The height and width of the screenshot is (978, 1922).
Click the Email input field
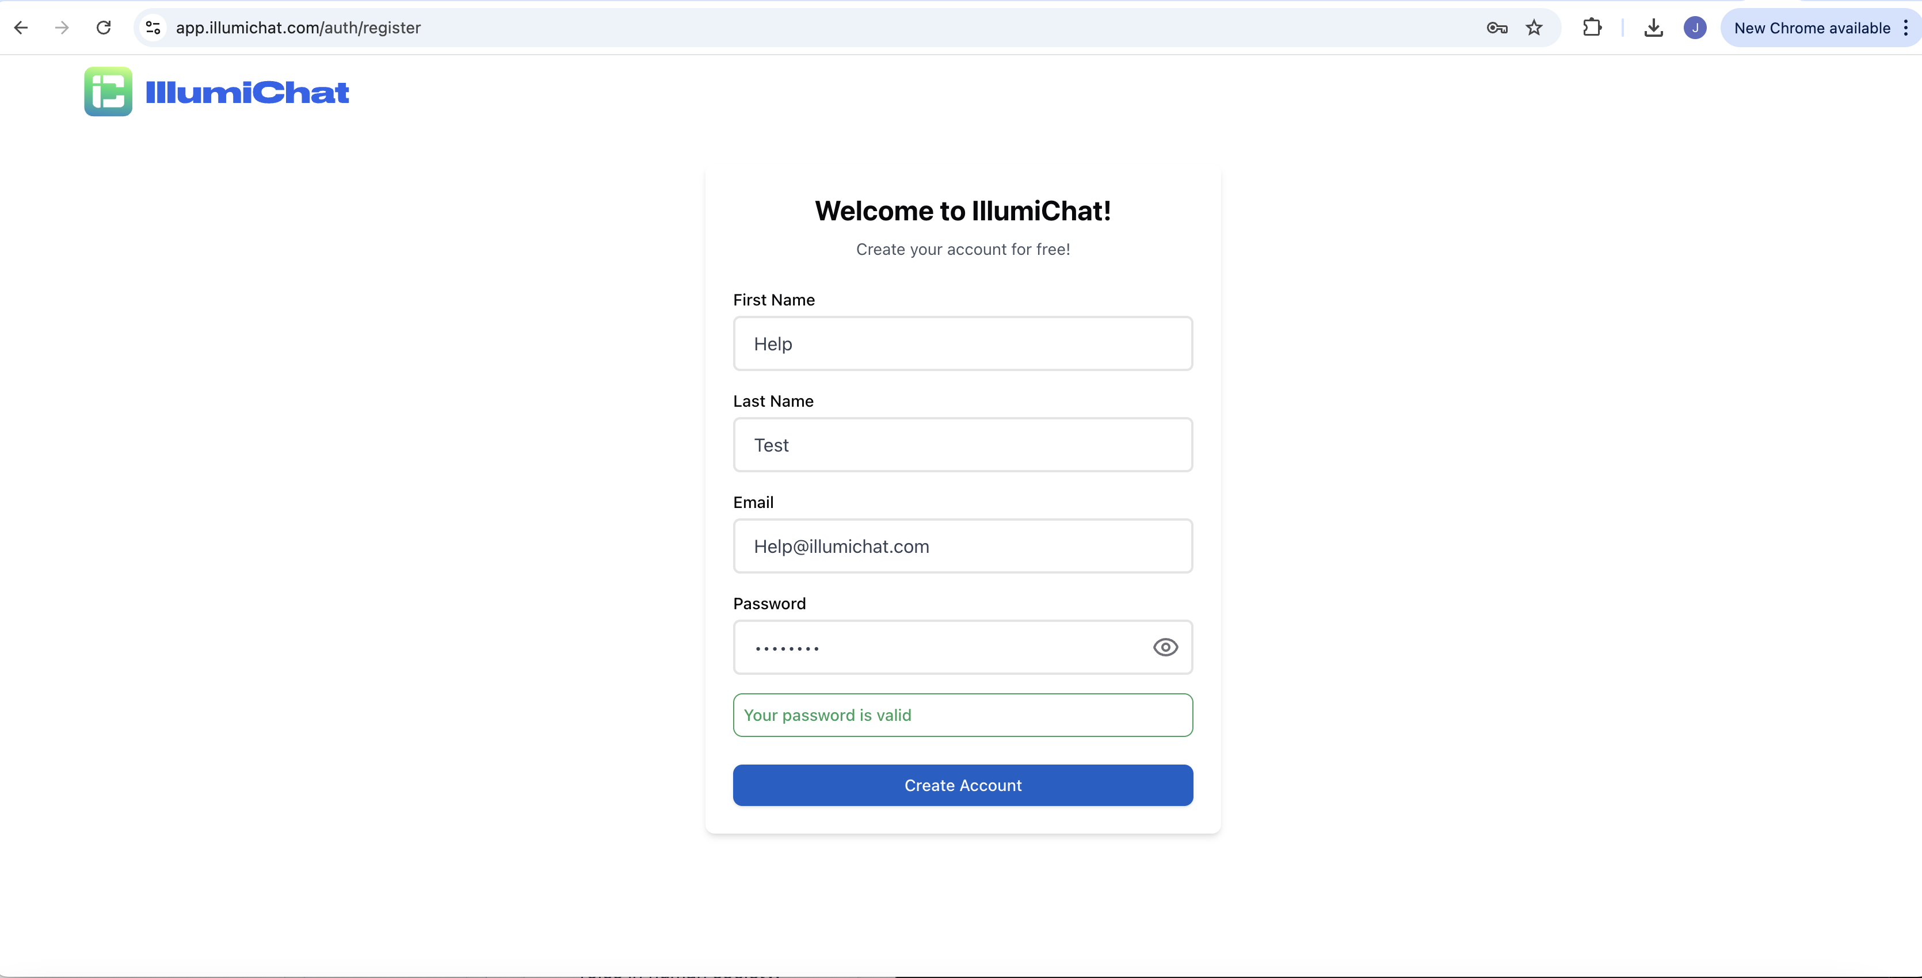[x=963, y=546]
